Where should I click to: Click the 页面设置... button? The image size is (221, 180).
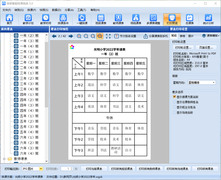(206, 48)
